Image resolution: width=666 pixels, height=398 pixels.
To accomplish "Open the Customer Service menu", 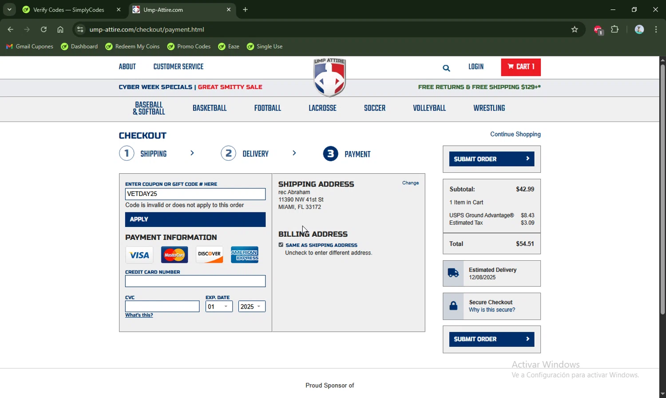I will [x=178, y=67].
